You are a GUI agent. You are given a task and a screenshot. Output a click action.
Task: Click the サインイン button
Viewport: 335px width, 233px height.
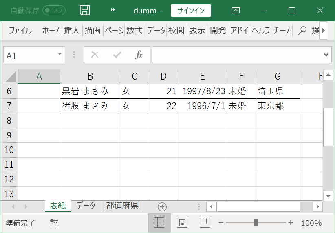[x=191, y=11]
